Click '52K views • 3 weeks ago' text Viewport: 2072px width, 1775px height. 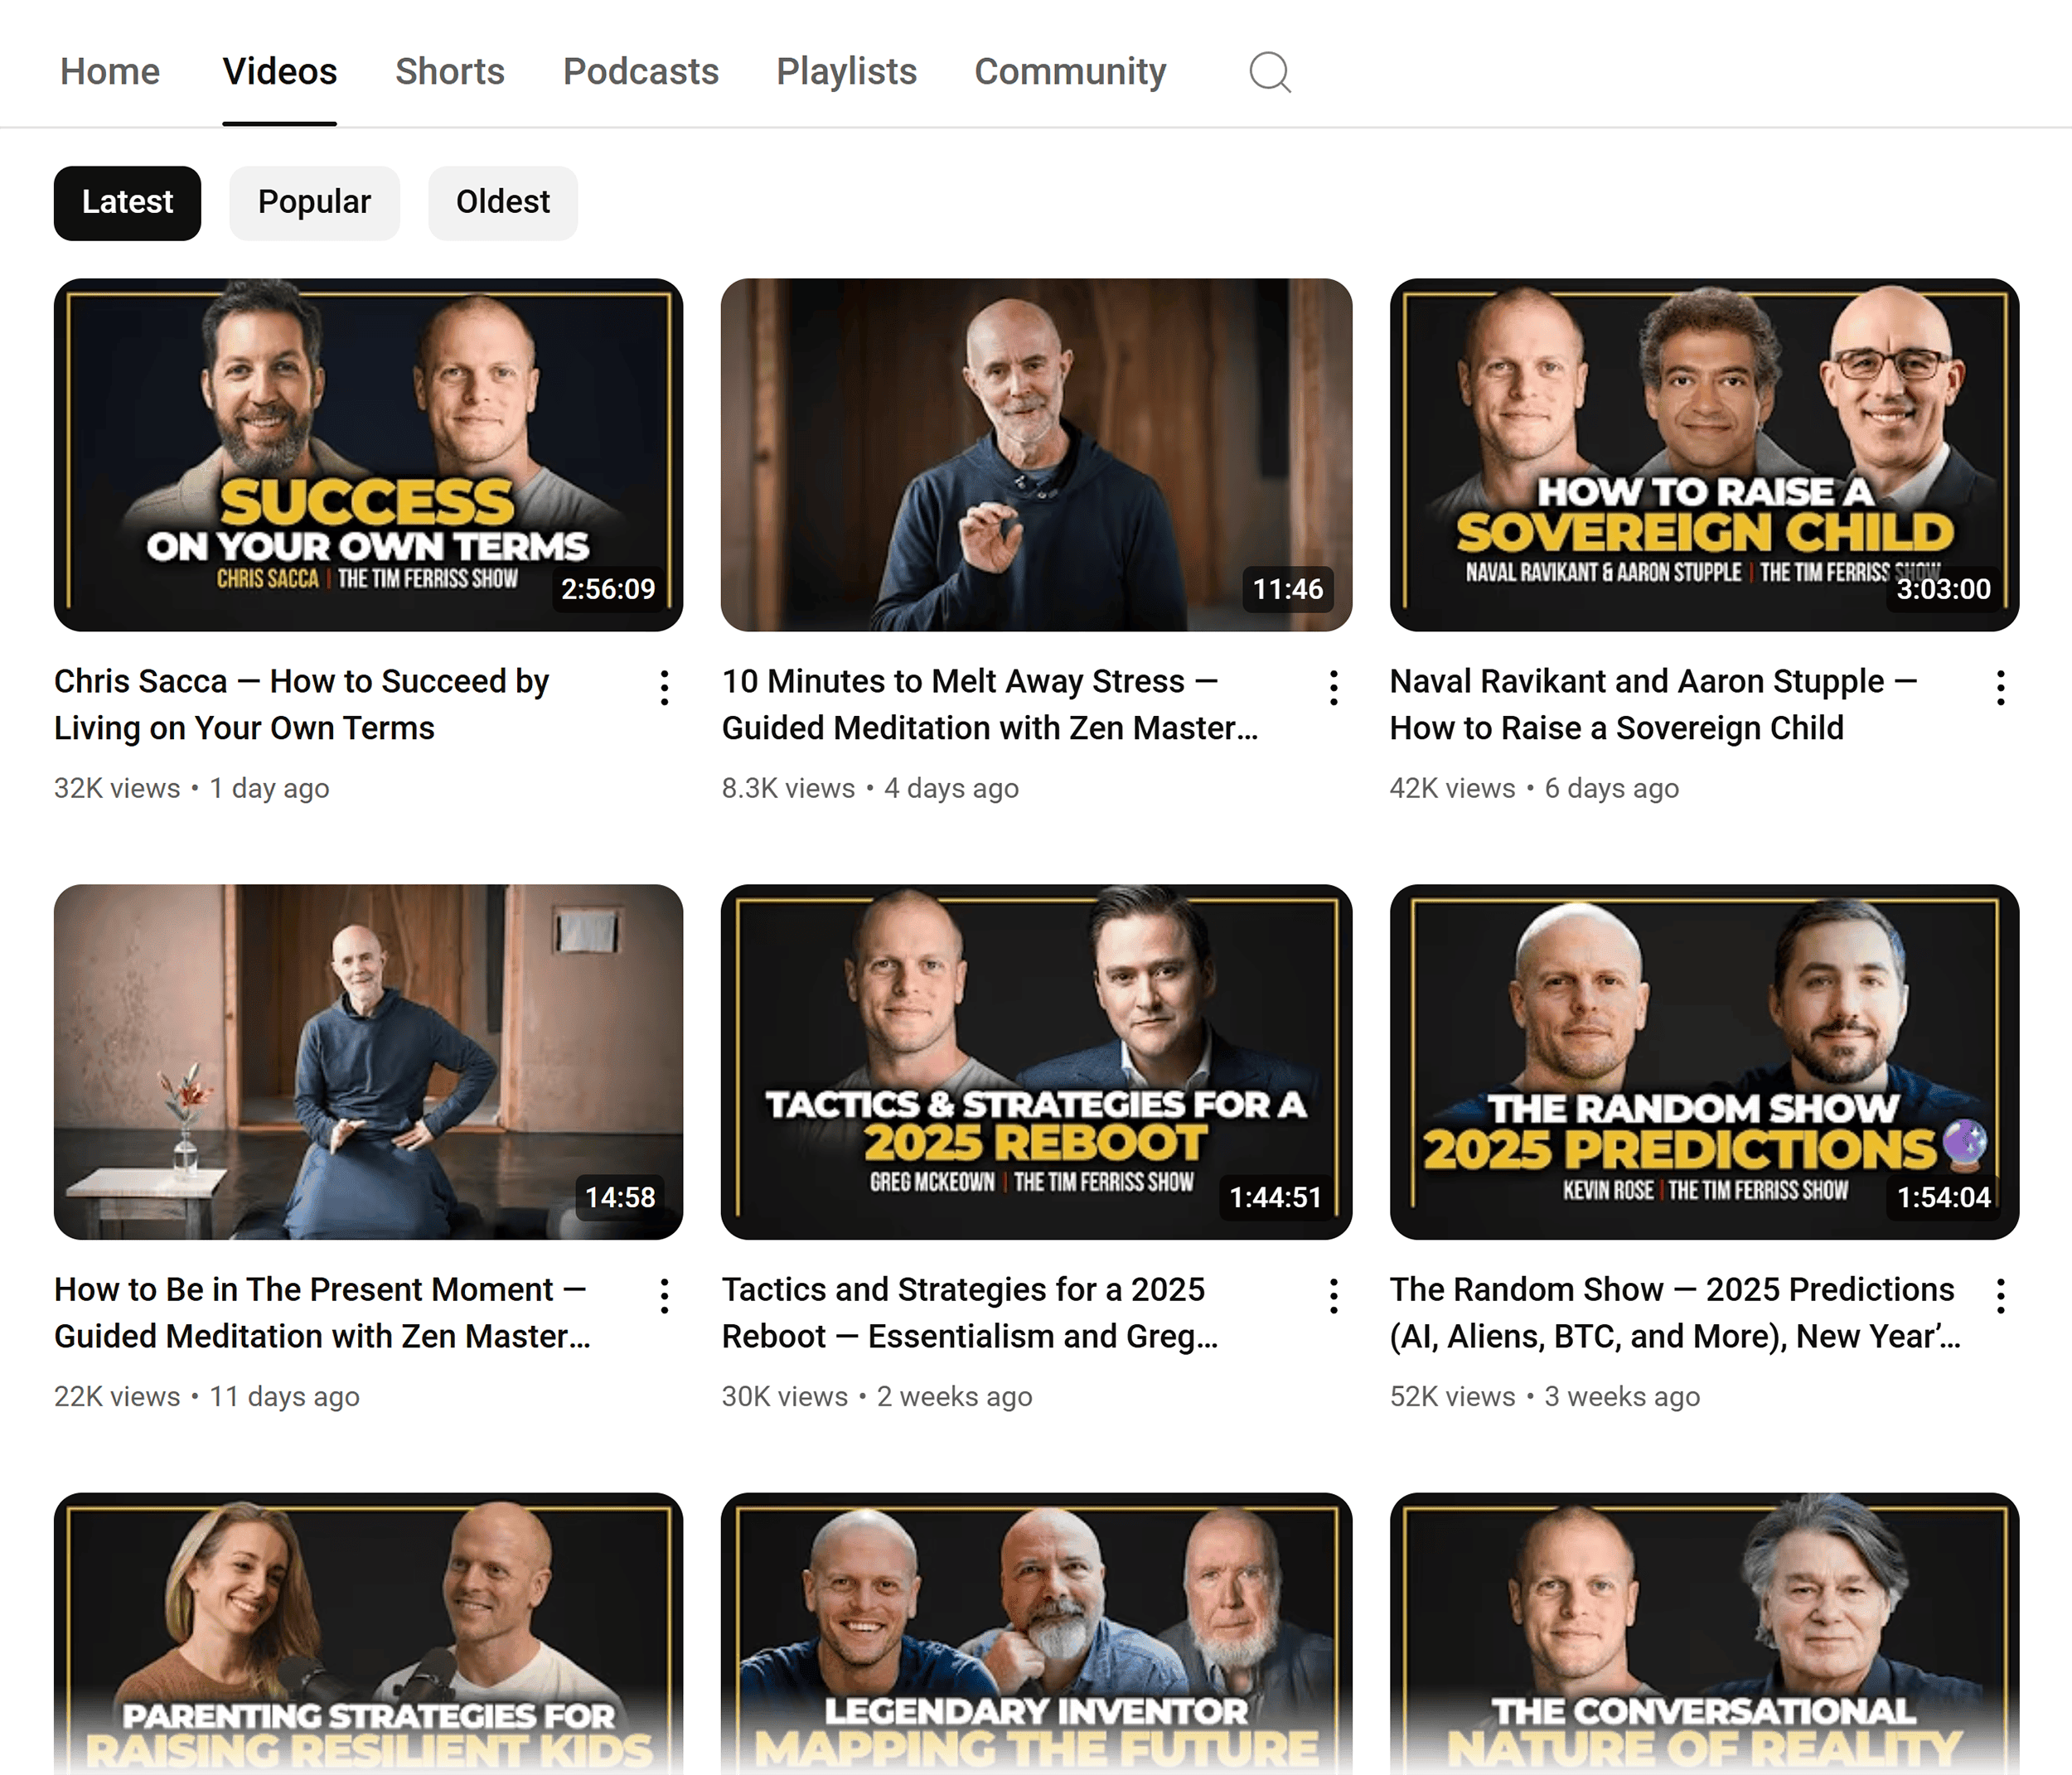coord(1545,1396)
